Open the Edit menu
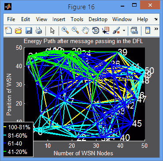This screenshot has width=163, height=161. click(x=26, y=19)
